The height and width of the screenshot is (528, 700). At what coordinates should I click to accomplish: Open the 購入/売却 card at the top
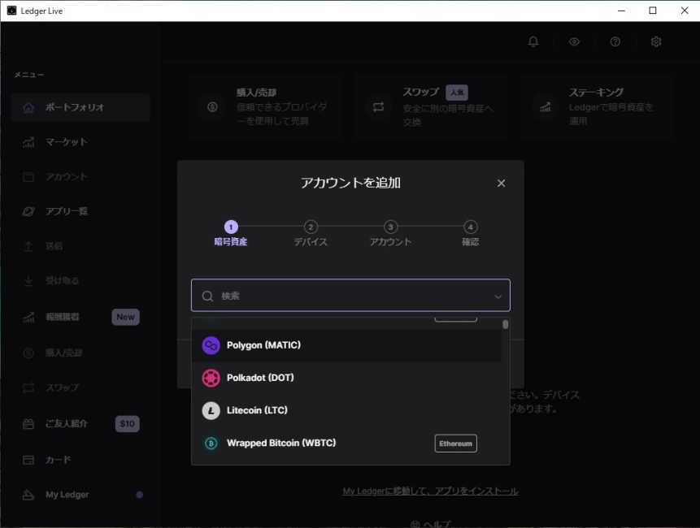coord(264,107)
